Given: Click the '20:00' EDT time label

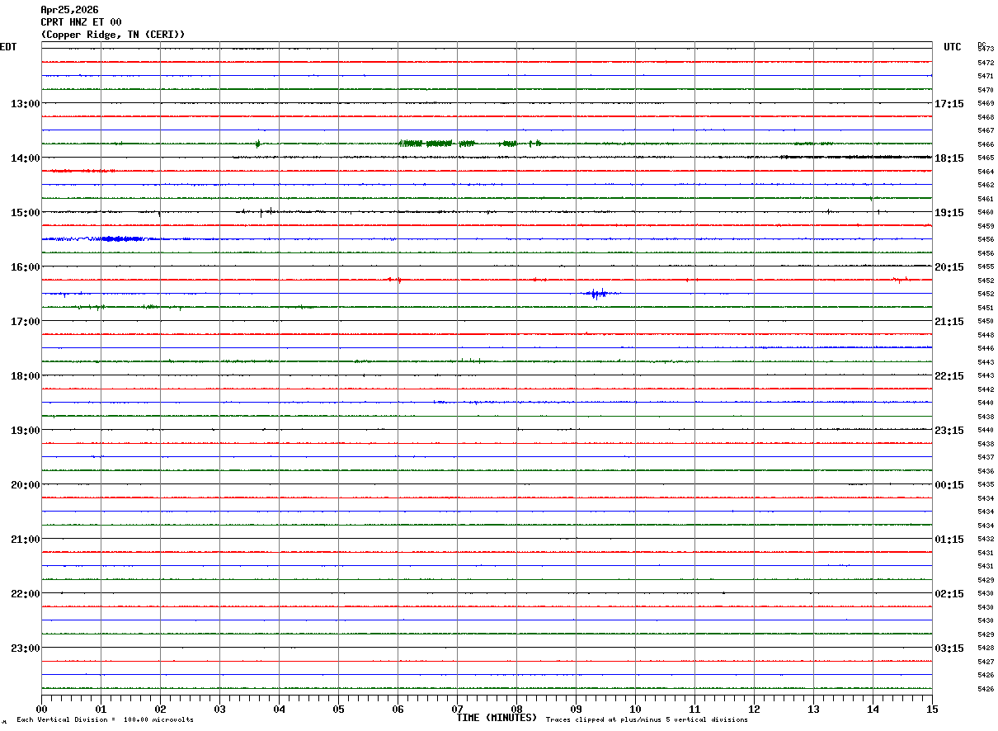Looking at the screenshot, I should [x=25, y=485].
